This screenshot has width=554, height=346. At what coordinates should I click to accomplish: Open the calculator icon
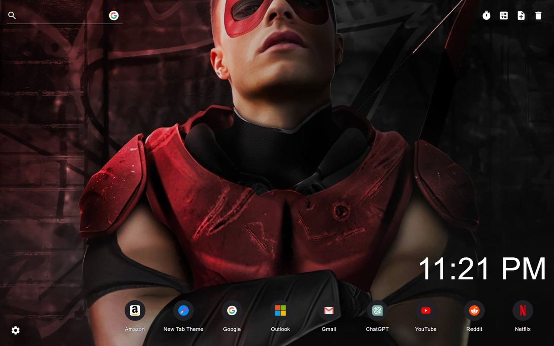[504, 16]
